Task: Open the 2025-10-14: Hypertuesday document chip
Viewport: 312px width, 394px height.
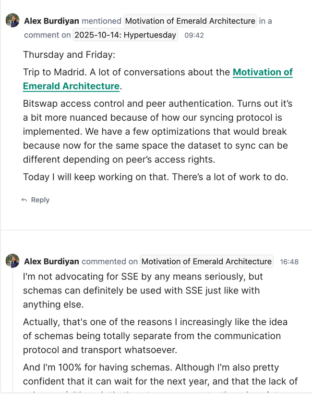Action: [125, 35]
